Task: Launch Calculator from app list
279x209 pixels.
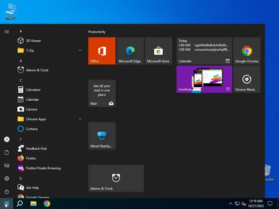Action: coord(50,90)
